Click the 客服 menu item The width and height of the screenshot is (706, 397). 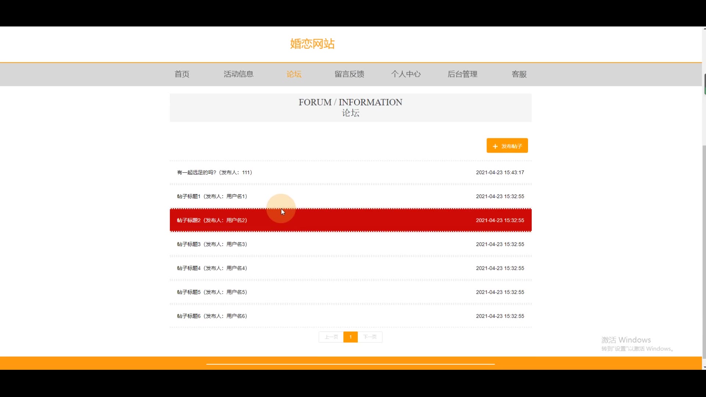point(519,74)
